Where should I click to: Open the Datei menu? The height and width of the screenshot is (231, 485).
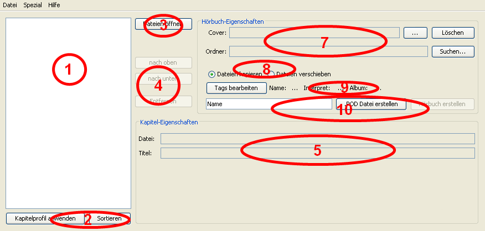click(10, 5)
